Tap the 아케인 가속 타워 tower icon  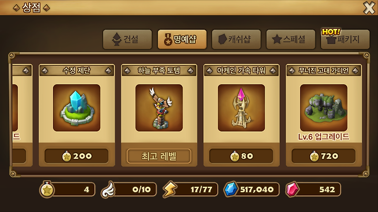tap(241, 108)
